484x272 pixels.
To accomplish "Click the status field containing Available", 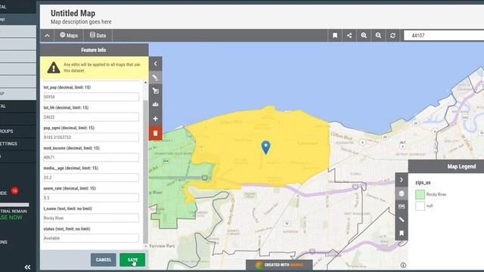I will pyautogui.click(x=92, y=238).
